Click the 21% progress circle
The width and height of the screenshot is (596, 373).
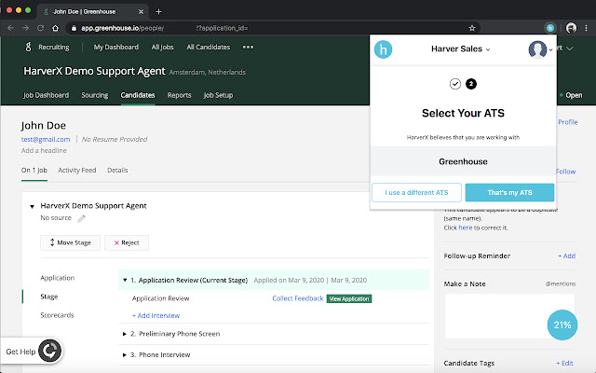pyautogui.click(x=562, y=326)
